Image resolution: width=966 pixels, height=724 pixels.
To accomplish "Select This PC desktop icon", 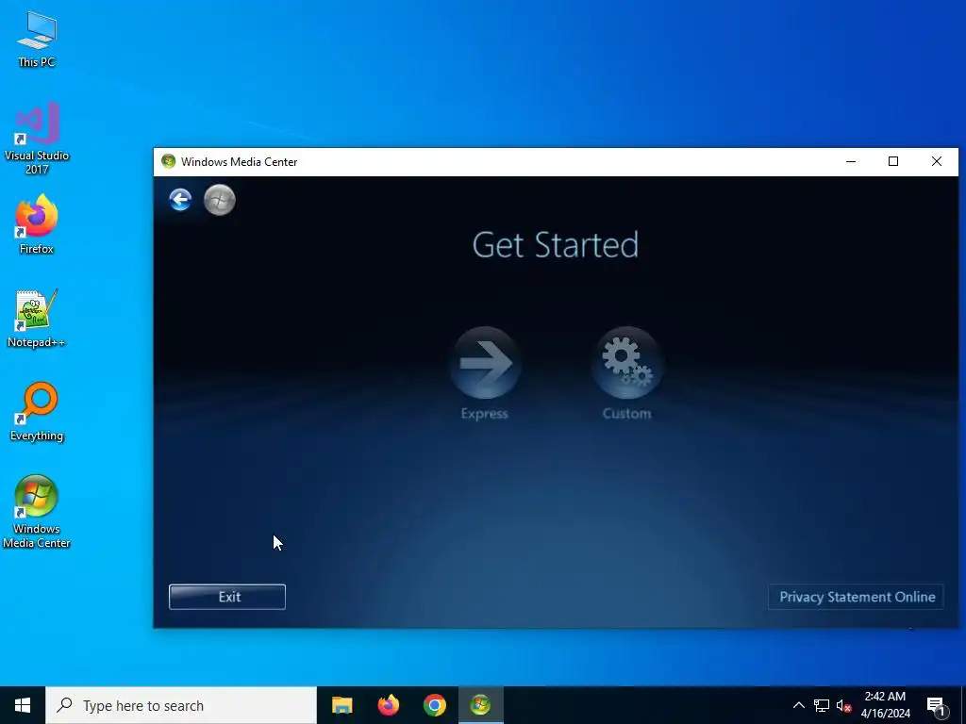I will click(x=37, y=40).
